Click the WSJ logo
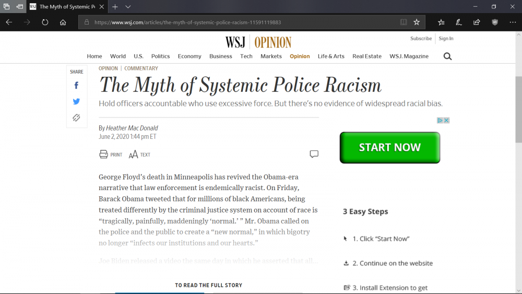522x294 pixels. click(x=235, y=42)
